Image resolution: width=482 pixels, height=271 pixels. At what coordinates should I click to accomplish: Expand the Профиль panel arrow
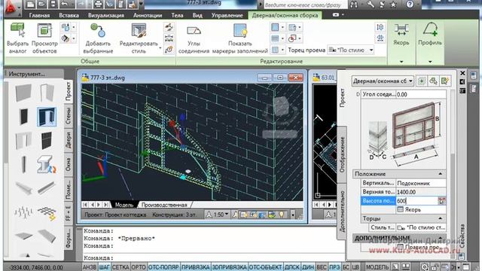(430, 62)
